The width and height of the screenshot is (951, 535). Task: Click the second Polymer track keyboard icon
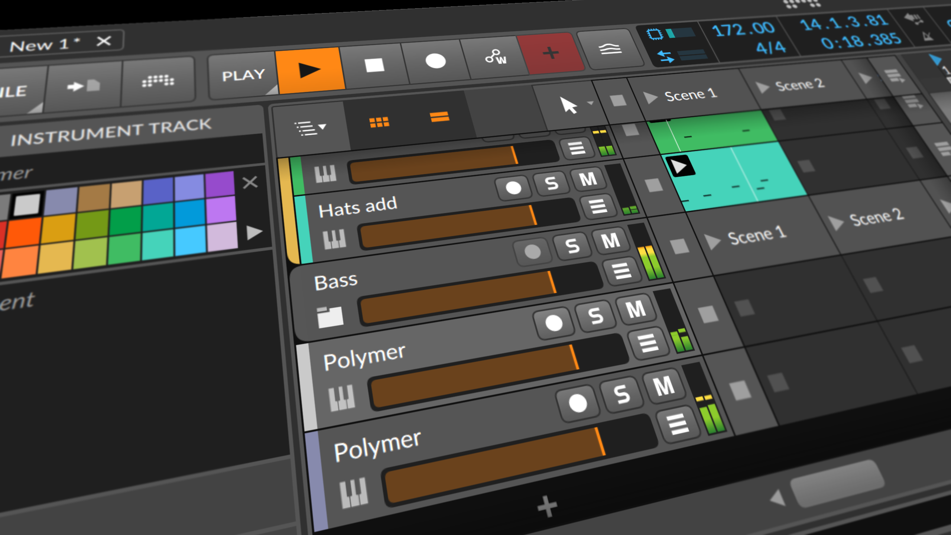[354, 493]
